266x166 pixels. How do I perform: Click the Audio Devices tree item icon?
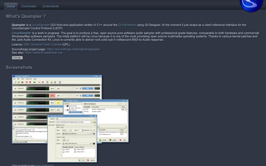(67, 106)
